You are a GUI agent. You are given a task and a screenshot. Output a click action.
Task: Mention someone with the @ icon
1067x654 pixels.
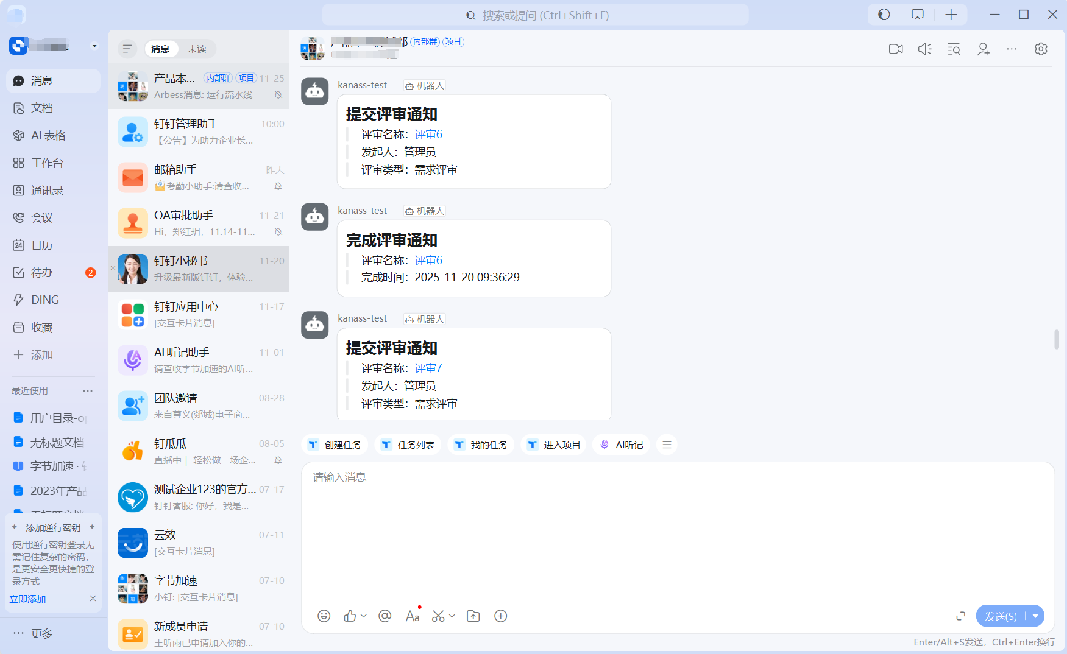click(385, 616)
